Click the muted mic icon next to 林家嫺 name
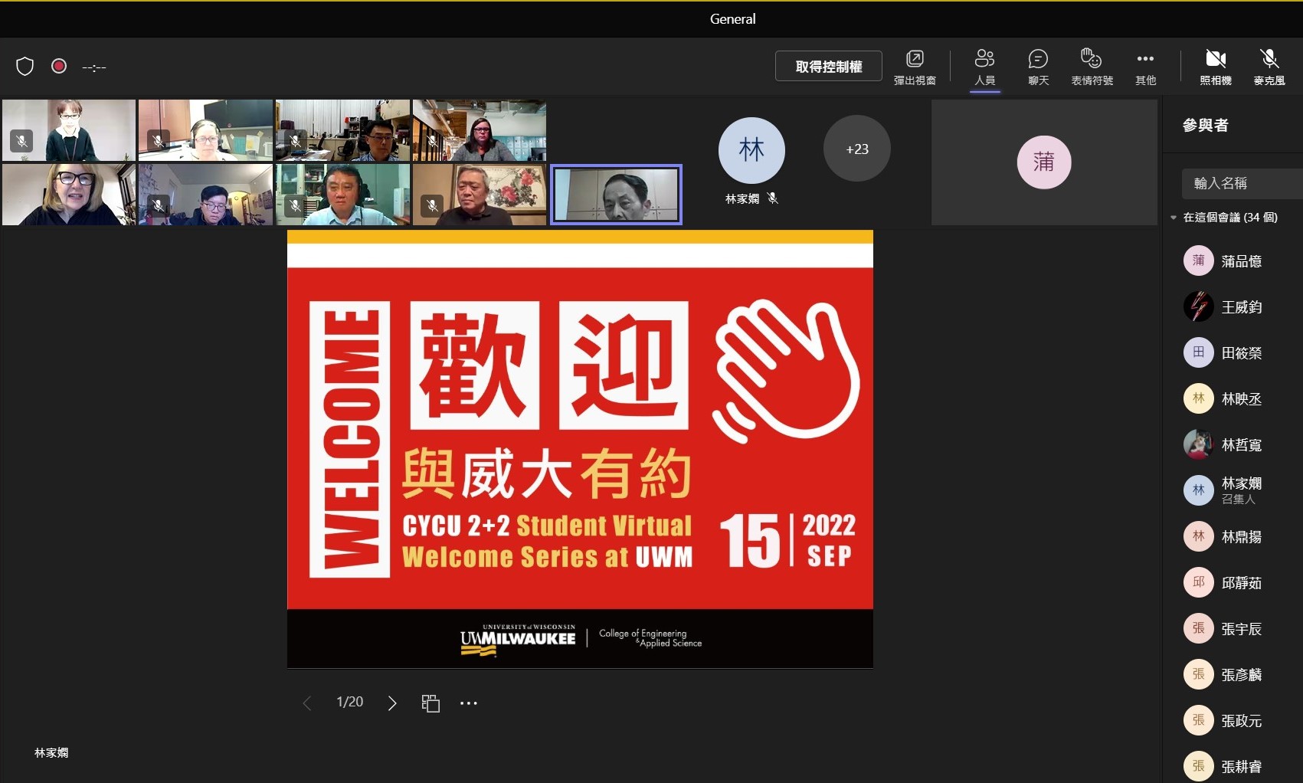Viewport: 1303px width, 783px height. pyautogui.click(x=773, y=198)
